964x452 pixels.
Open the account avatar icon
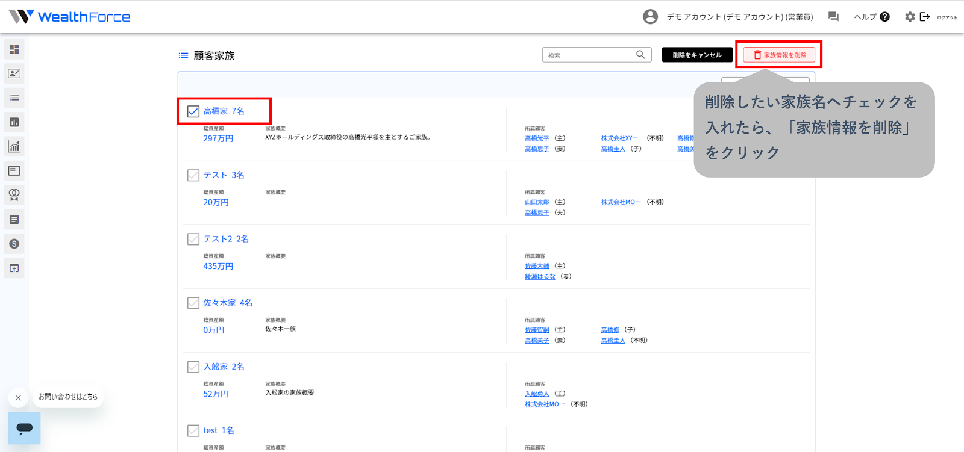tap(650, 17)
